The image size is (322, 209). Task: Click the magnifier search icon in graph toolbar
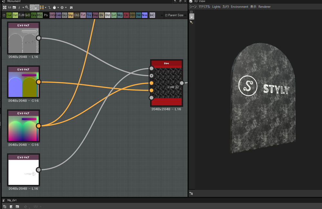[x=27, y=8]
